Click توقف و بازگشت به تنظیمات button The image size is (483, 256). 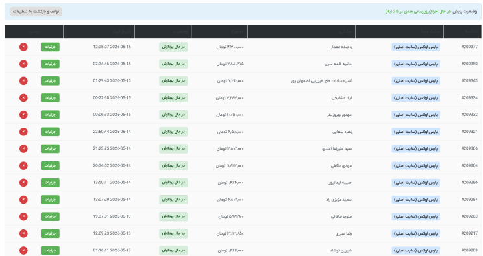click(36, 12)
